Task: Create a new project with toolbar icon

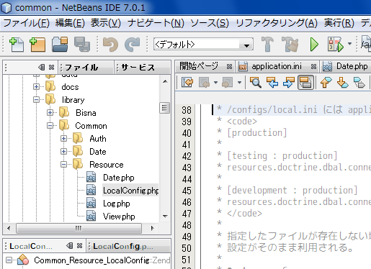Action: click(37, 45)
